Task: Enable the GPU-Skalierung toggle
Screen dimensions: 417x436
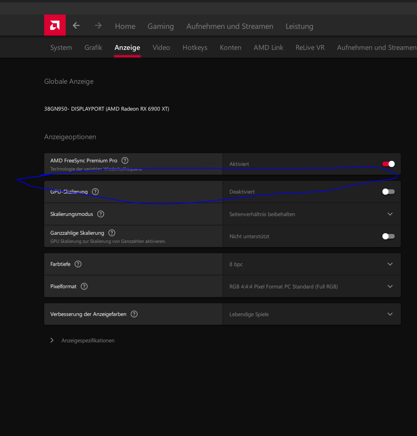Action: pos(389,192)
